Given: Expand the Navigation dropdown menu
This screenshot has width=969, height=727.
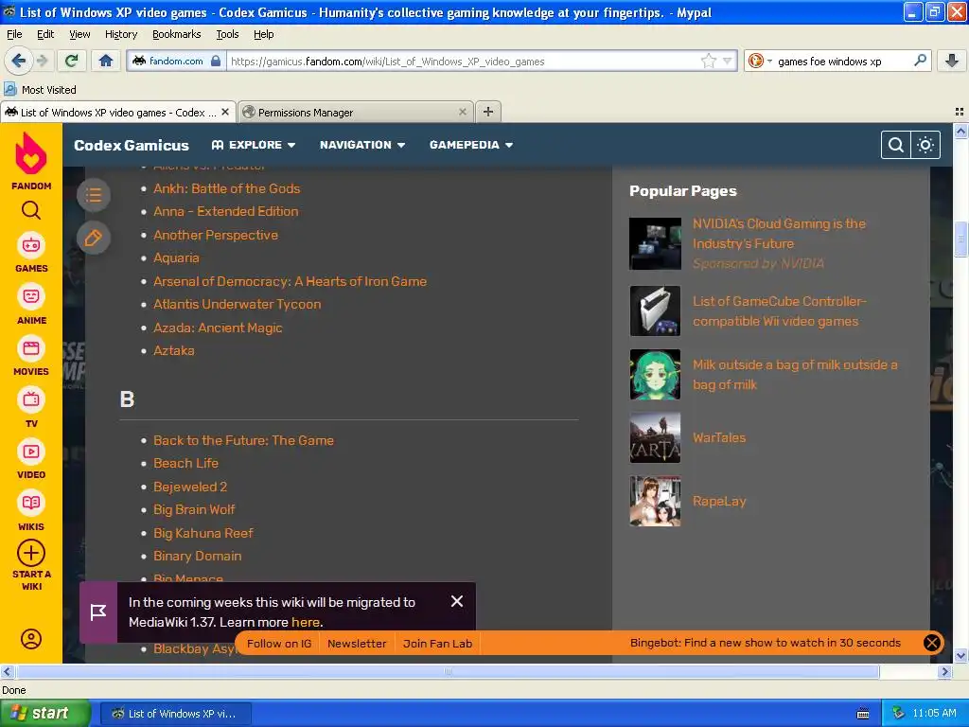Looking at the screenshot, I should coord(362,145).
